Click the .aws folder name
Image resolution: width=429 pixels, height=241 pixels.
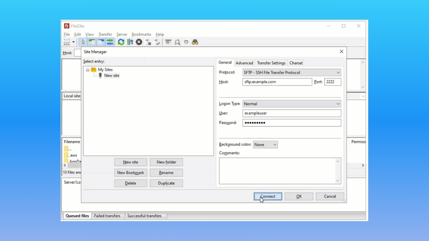pyautogui.click(x=73, y=155)
